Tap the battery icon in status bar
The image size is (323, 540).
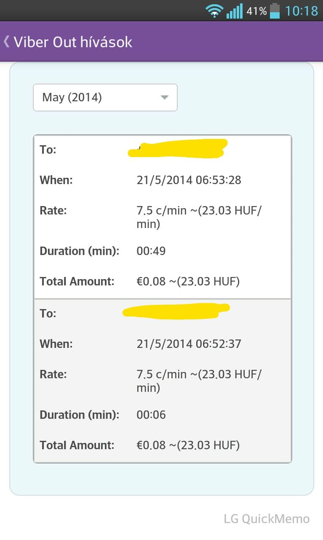pos(275,11)
